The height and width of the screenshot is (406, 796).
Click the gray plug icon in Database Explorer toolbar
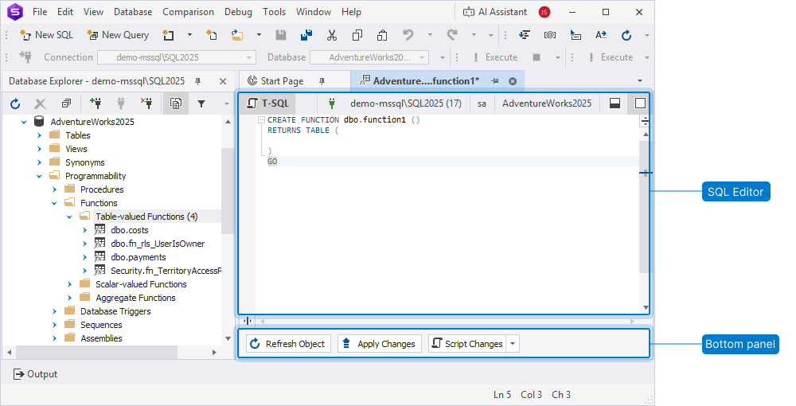pyautogui.click(x=121, y=104)
